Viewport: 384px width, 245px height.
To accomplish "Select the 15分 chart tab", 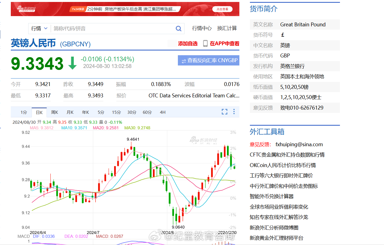I will (116, 112).
